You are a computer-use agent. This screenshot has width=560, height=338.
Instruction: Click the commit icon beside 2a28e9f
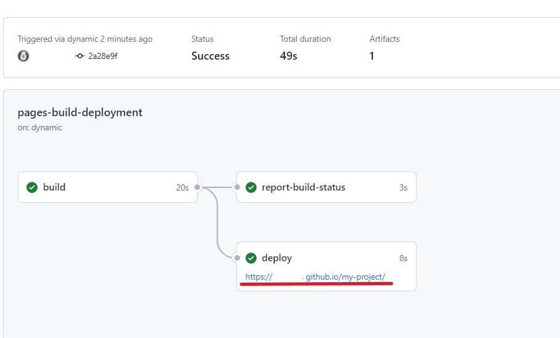79,56
